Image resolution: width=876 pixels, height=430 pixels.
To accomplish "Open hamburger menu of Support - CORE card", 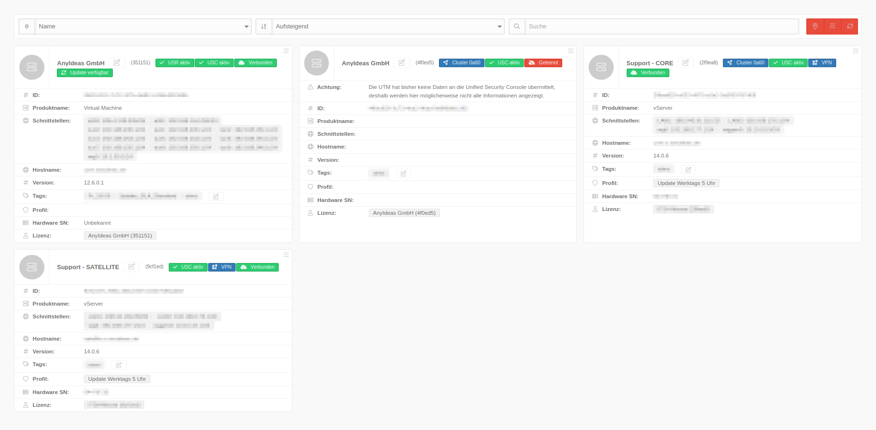I will (x=855, y=51).
